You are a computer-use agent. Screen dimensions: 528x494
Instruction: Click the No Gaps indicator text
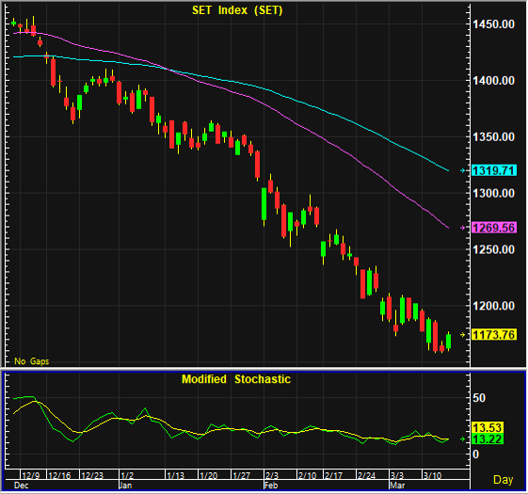click(x=32, y=361)
